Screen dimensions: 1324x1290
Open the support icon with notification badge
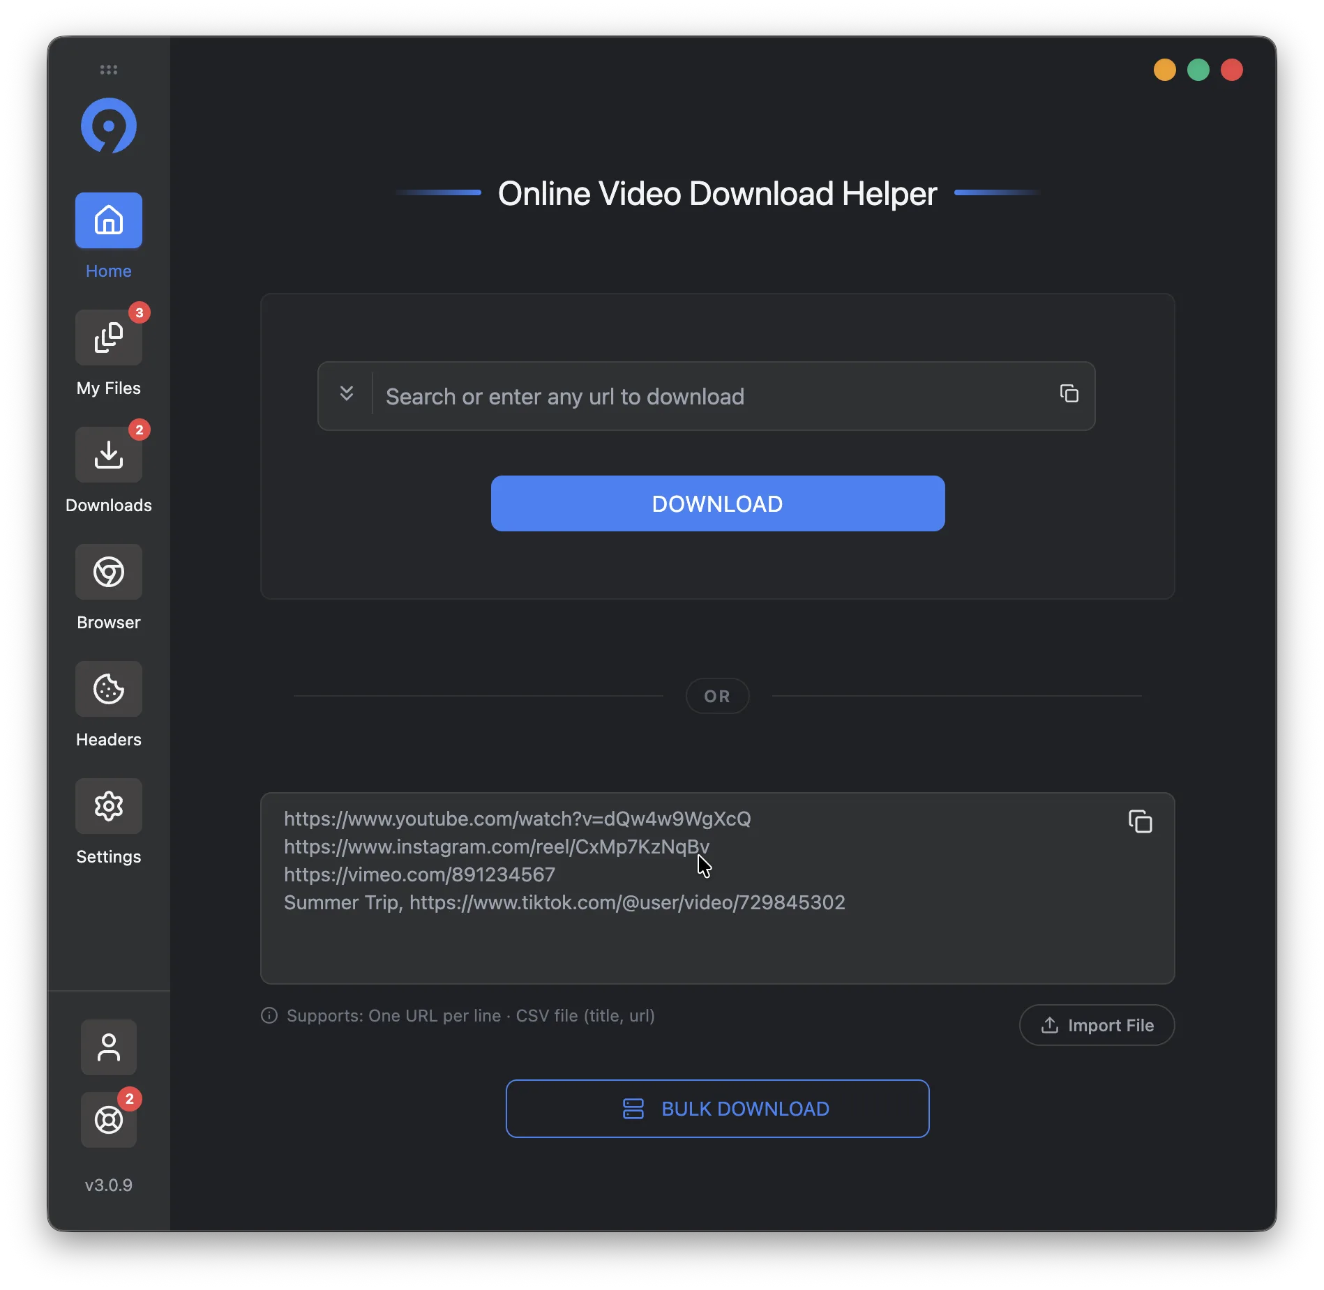(108, 1120)
